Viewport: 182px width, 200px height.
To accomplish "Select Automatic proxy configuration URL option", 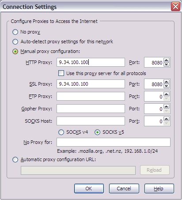I will [15, 159].
